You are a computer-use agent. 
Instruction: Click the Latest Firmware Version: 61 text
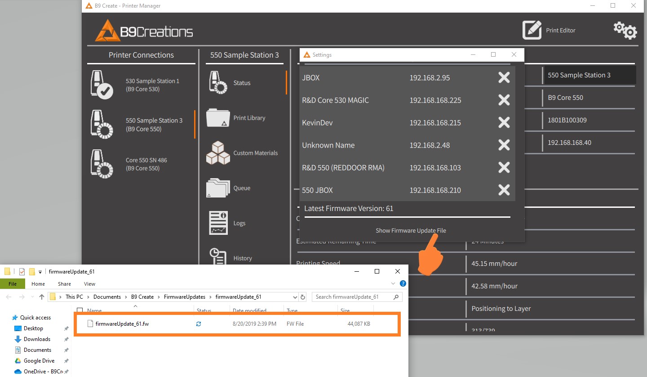coord(349,208)
